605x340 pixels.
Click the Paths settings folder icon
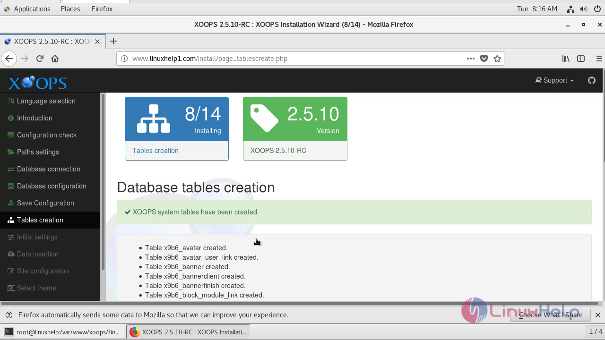[x=11, y=152]
